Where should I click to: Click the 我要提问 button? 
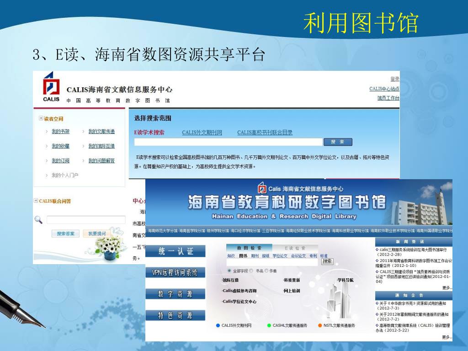[97, 234]
